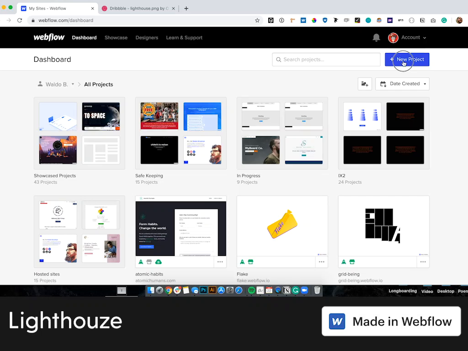Click the atomic-habits ecommerce store icon
This screenshot has width=468, height=351.
pyautogui.click(x=149, y=262)
